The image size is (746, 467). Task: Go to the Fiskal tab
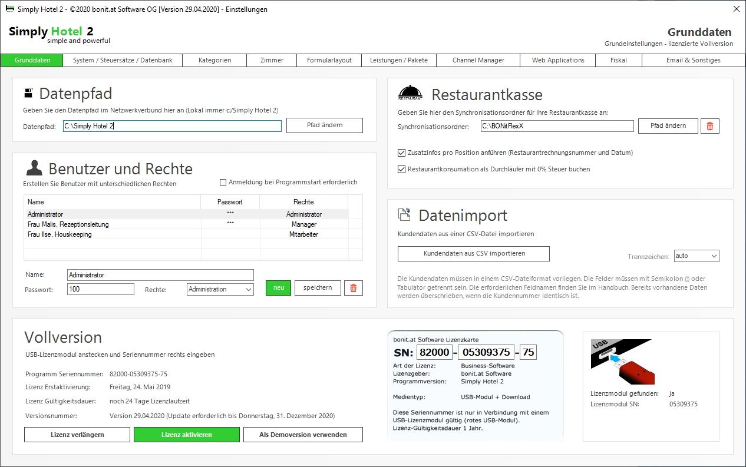pyautogui.click(x=619, y=60)
